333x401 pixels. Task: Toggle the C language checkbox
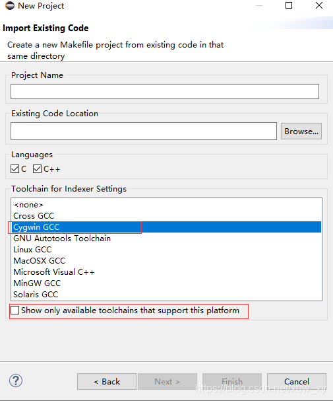[15, 168]
